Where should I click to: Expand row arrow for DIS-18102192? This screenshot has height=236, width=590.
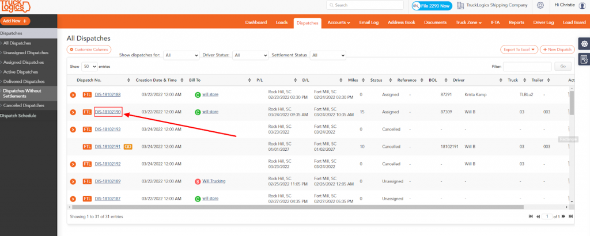73,164
